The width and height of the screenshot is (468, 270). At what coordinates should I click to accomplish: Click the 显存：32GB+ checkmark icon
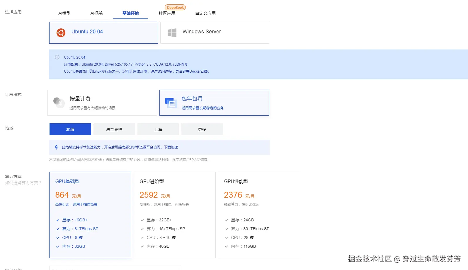[142, 220]
